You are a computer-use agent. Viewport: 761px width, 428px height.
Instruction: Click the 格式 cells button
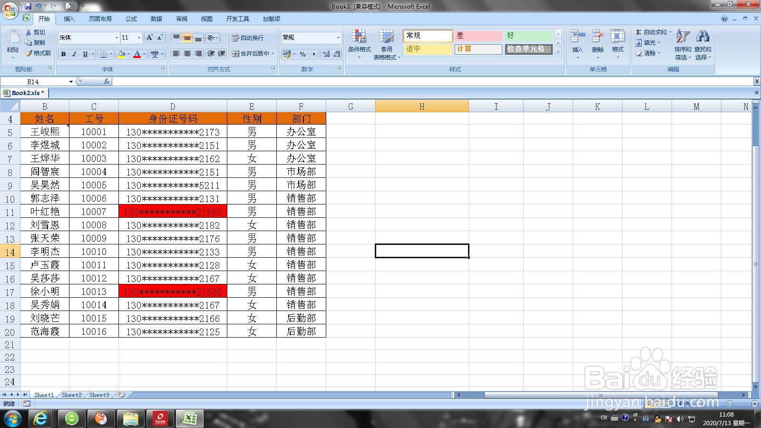(x=617, y=44)
